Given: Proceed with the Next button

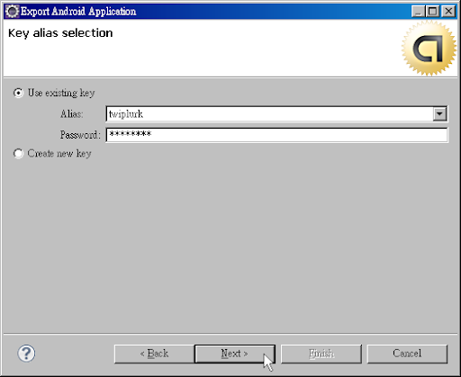Looking at the screenshot, I should 235,354.
